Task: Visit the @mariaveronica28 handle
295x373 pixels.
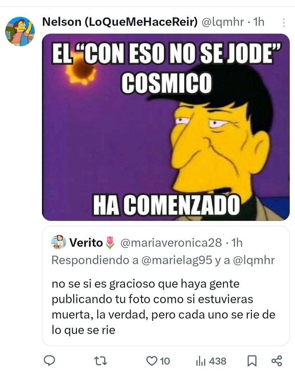Action: [171, 243]
